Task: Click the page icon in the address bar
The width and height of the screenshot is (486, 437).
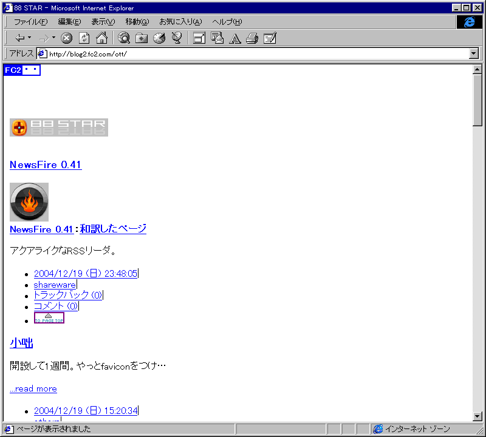Action: [42, 54]
